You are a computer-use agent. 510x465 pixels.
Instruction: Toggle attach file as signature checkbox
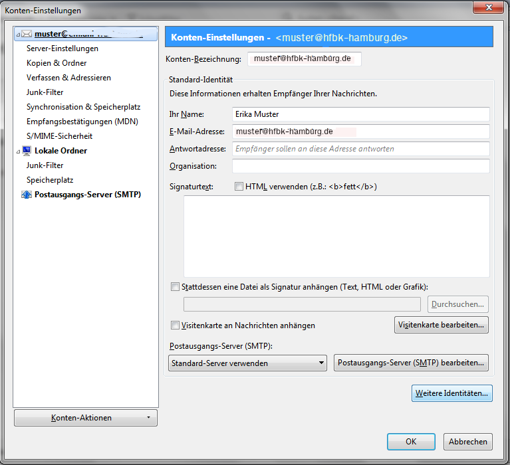pos(176,287)
